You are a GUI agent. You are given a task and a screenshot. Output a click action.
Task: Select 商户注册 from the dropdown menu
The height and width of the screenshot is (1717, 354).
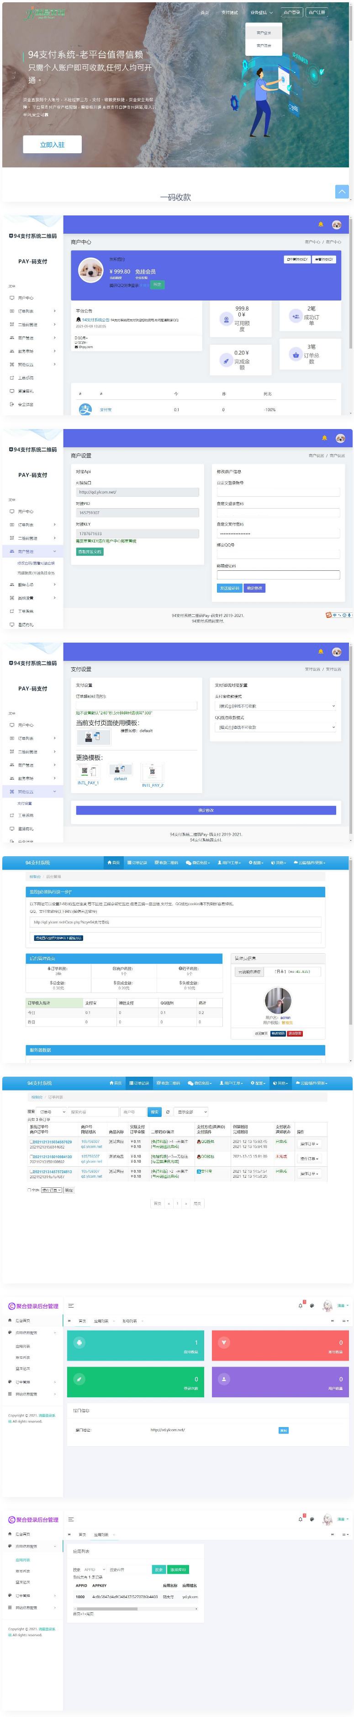(x=264, y=45)
